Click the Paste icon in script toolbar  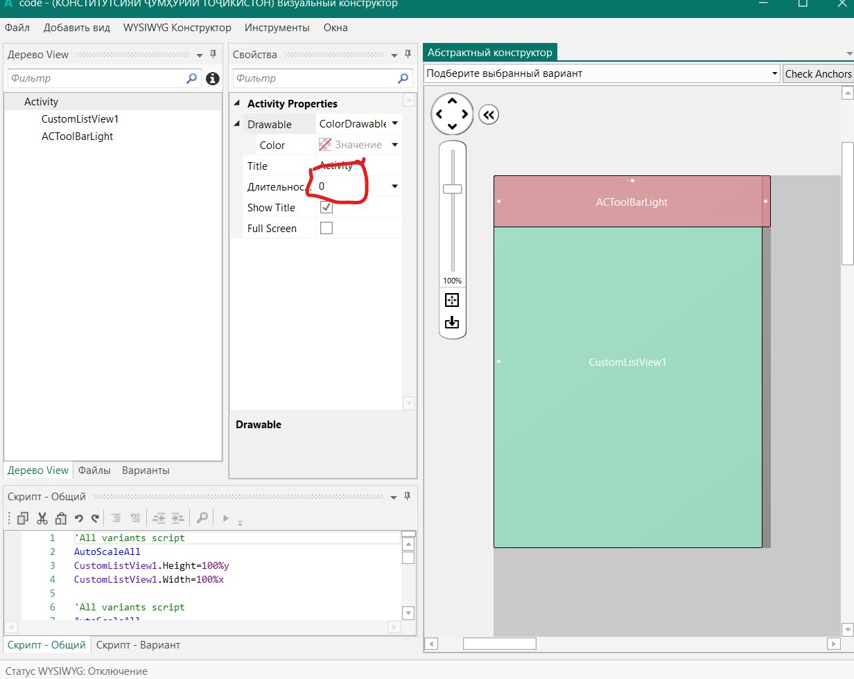tap(60, 518)
